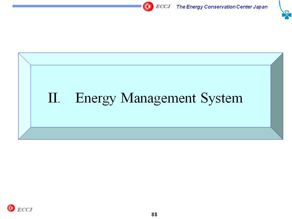
Task: Click the red ECCJ logo in footer
Action: point(11,208)
